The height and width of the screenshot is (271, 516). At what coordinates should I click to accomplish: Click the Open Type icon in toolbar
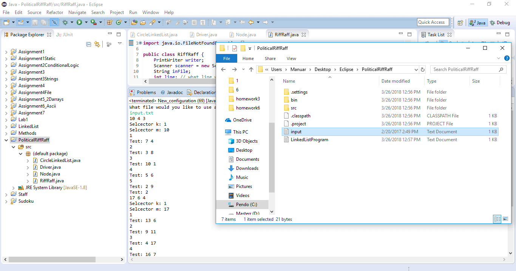pos(134,22)
